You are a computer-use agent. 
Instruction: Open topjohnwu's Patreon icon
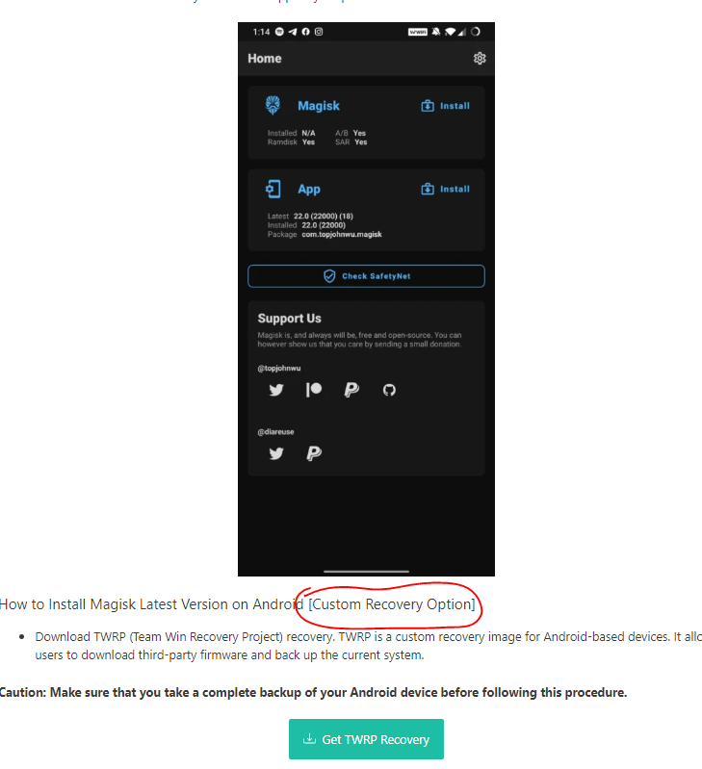point(314,390)
